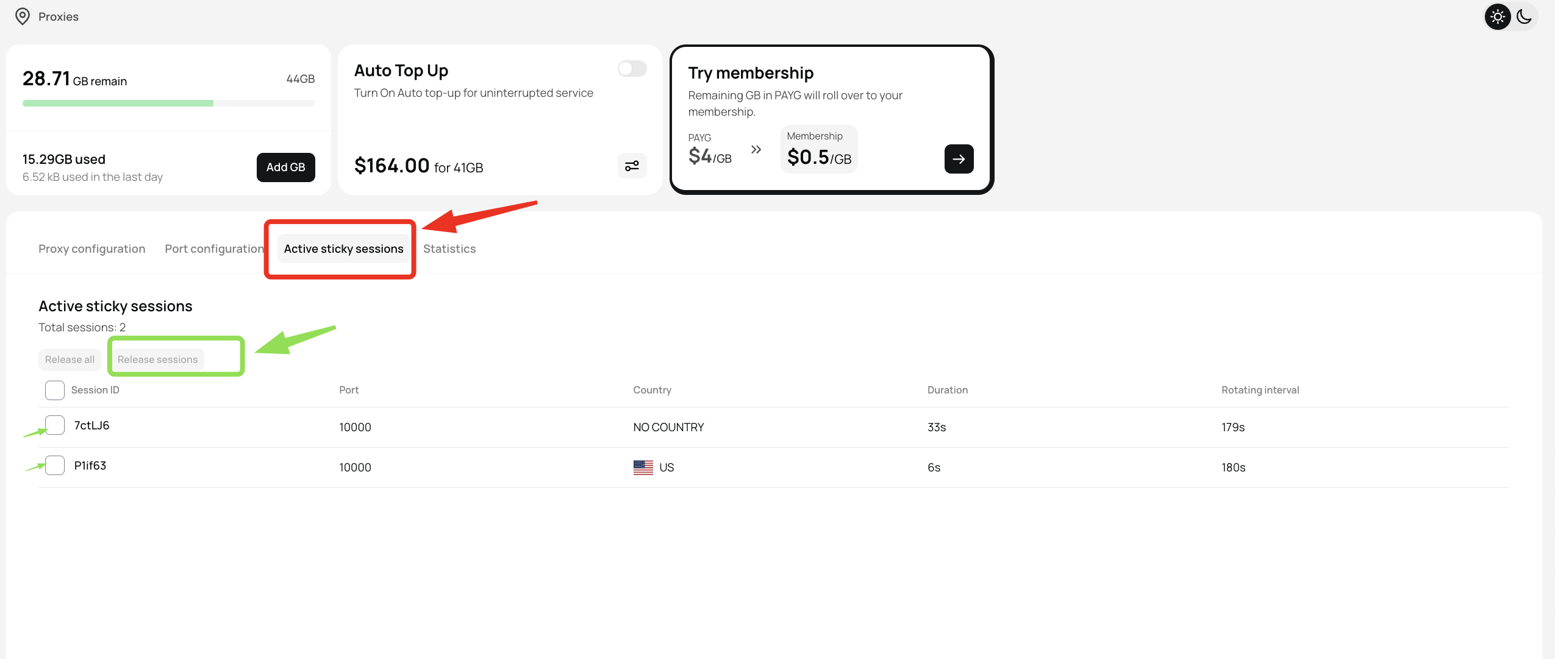1555x659 pixels.
Task: Select session P1if63 checkbox
Action: click(55, 465)
